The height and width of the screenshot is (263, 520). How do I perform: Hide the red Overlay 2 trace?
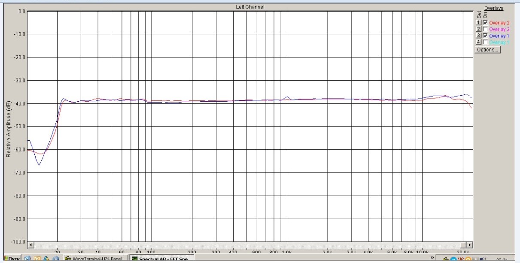point(485,23)
